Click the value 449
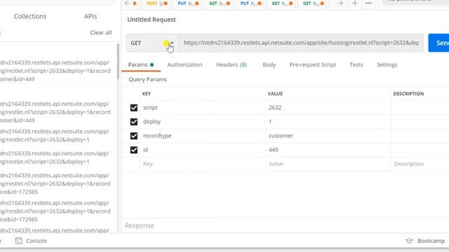The image size is (449, 252). (273, 150)
